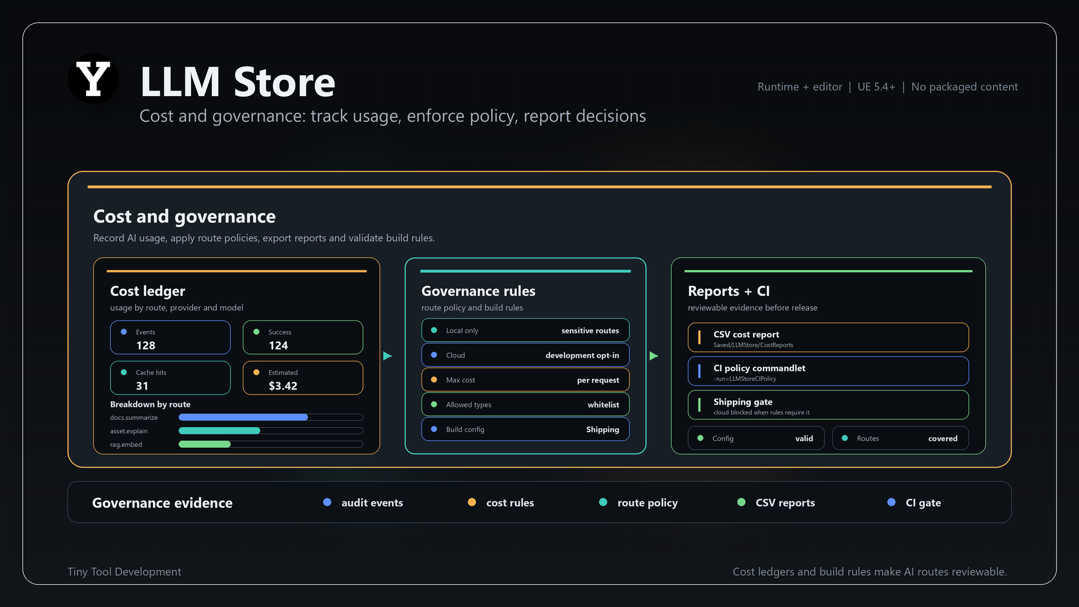Click the blue dot beside audit events
The height and width of the screenshot is (607, 1079).
tap(327, 502)
